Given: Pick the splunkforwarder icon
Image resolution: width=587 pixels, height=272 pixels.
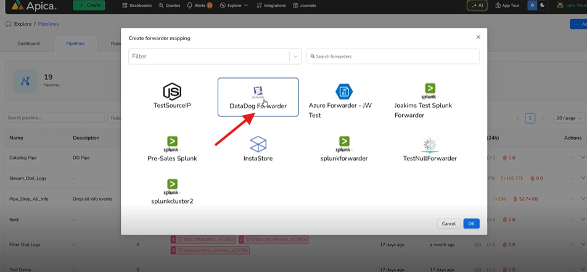Looking at the screenshot, I should coord(344,143).
